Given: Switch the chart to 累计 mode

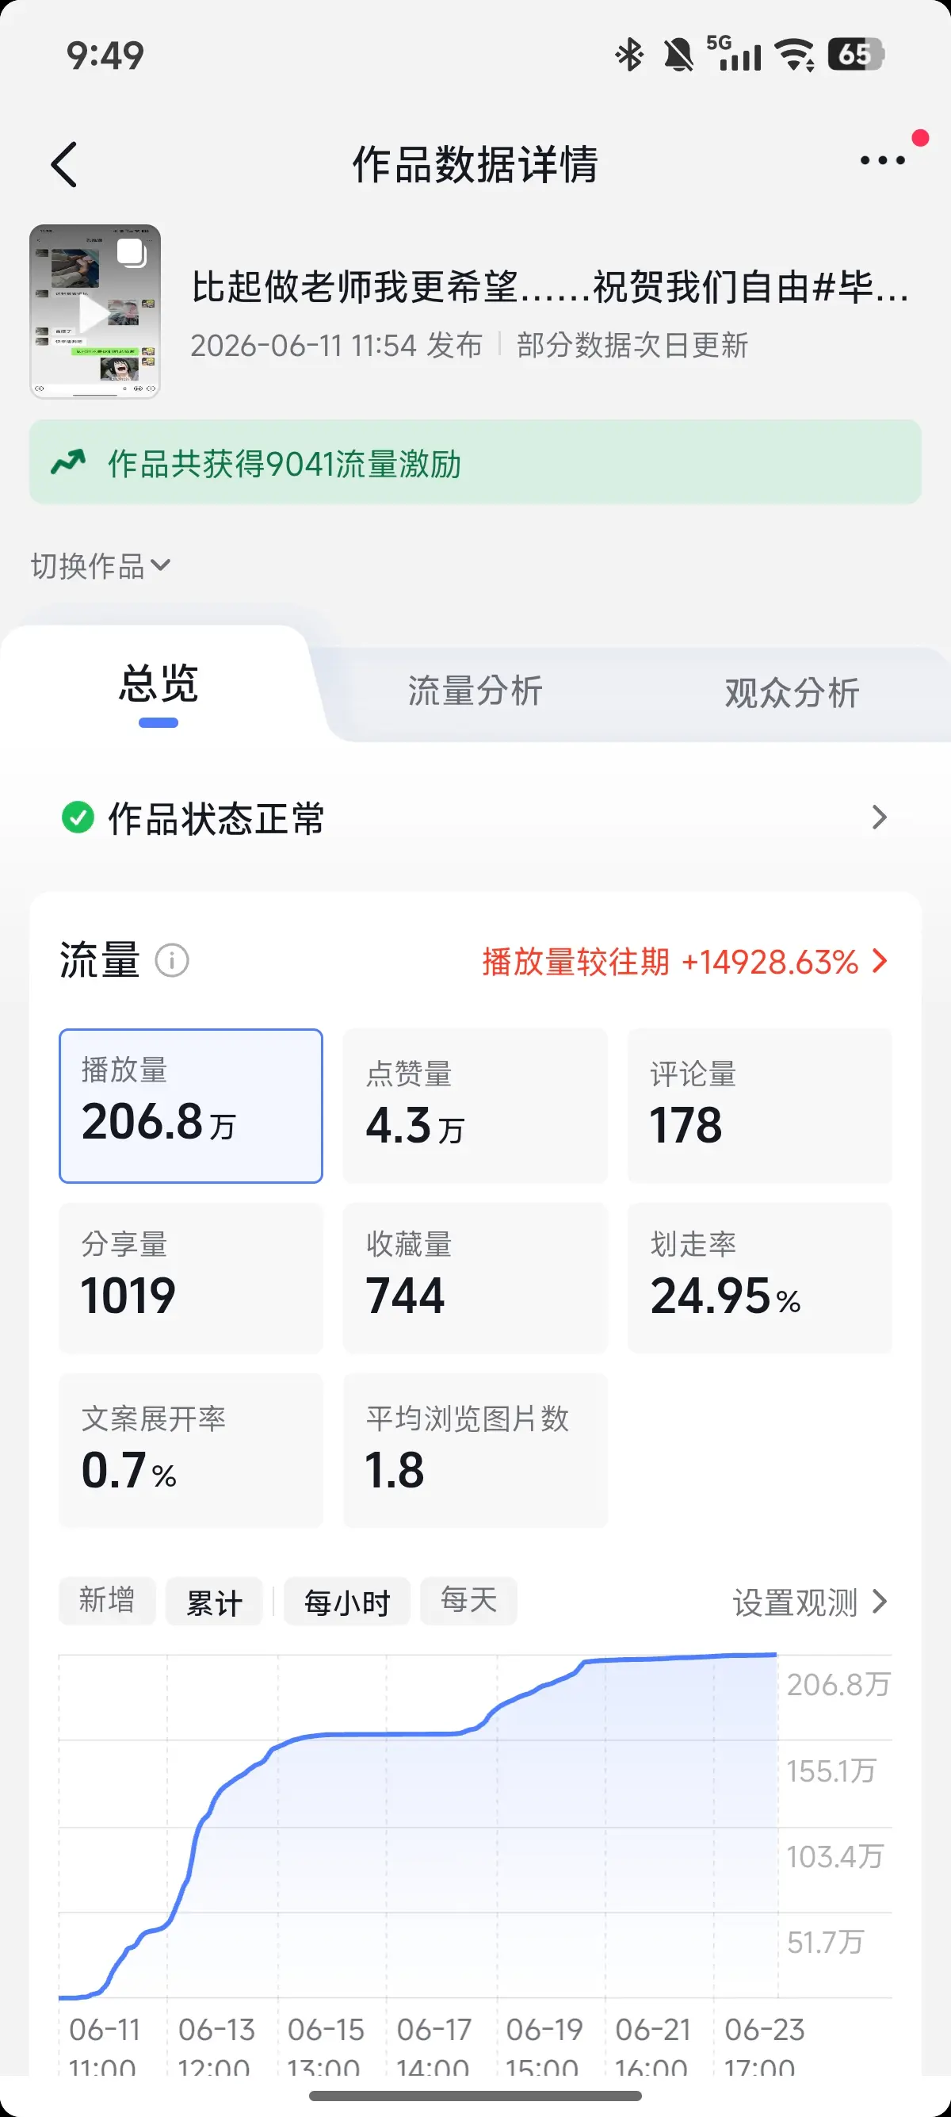Looking at the screenshot, I should tap(213, 1601).
